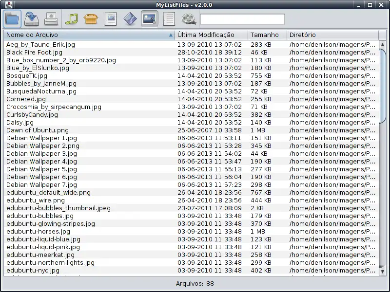Sort by Nome do Arquivo column
This screenshot has width=390, height=292.
click(89, 35)
